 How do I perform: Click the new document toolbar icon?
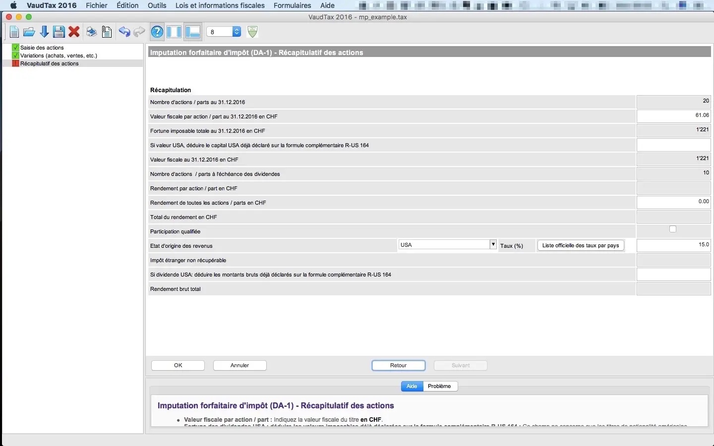coord(14,32)
